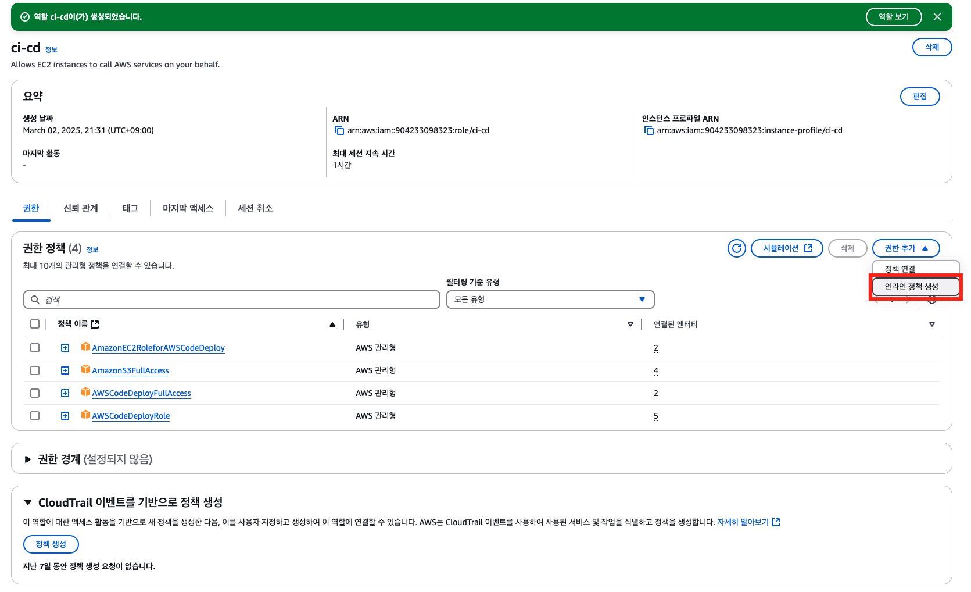Click the disabled 삭제 button in policies panel
The height and width of the screenshot is (592, 971).
pos(848,248)
